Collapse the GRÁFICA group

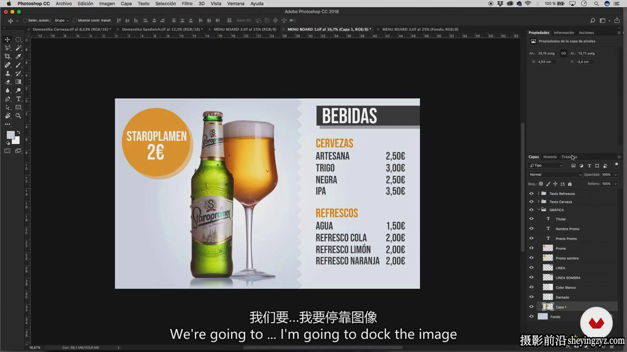[538, 210]
